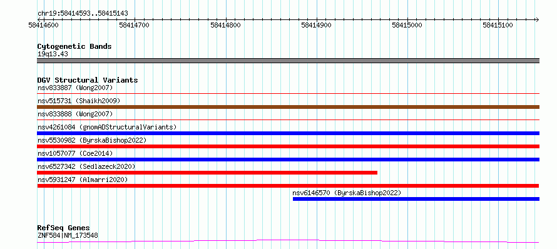This screenshot has height=249, width=557.
Task: Click label nsv833888 (Wong2007)
Action: [x=75, y=114]
